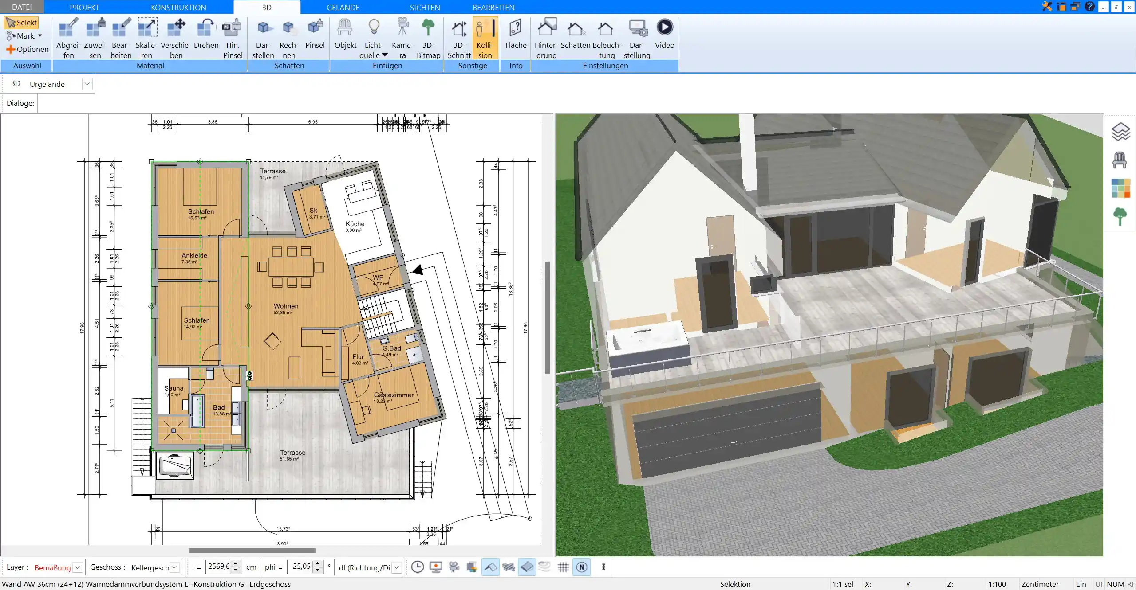Toggle beams display in bottom toolbar
Screen dimensions: 1136x590
[x=509, y=567]
